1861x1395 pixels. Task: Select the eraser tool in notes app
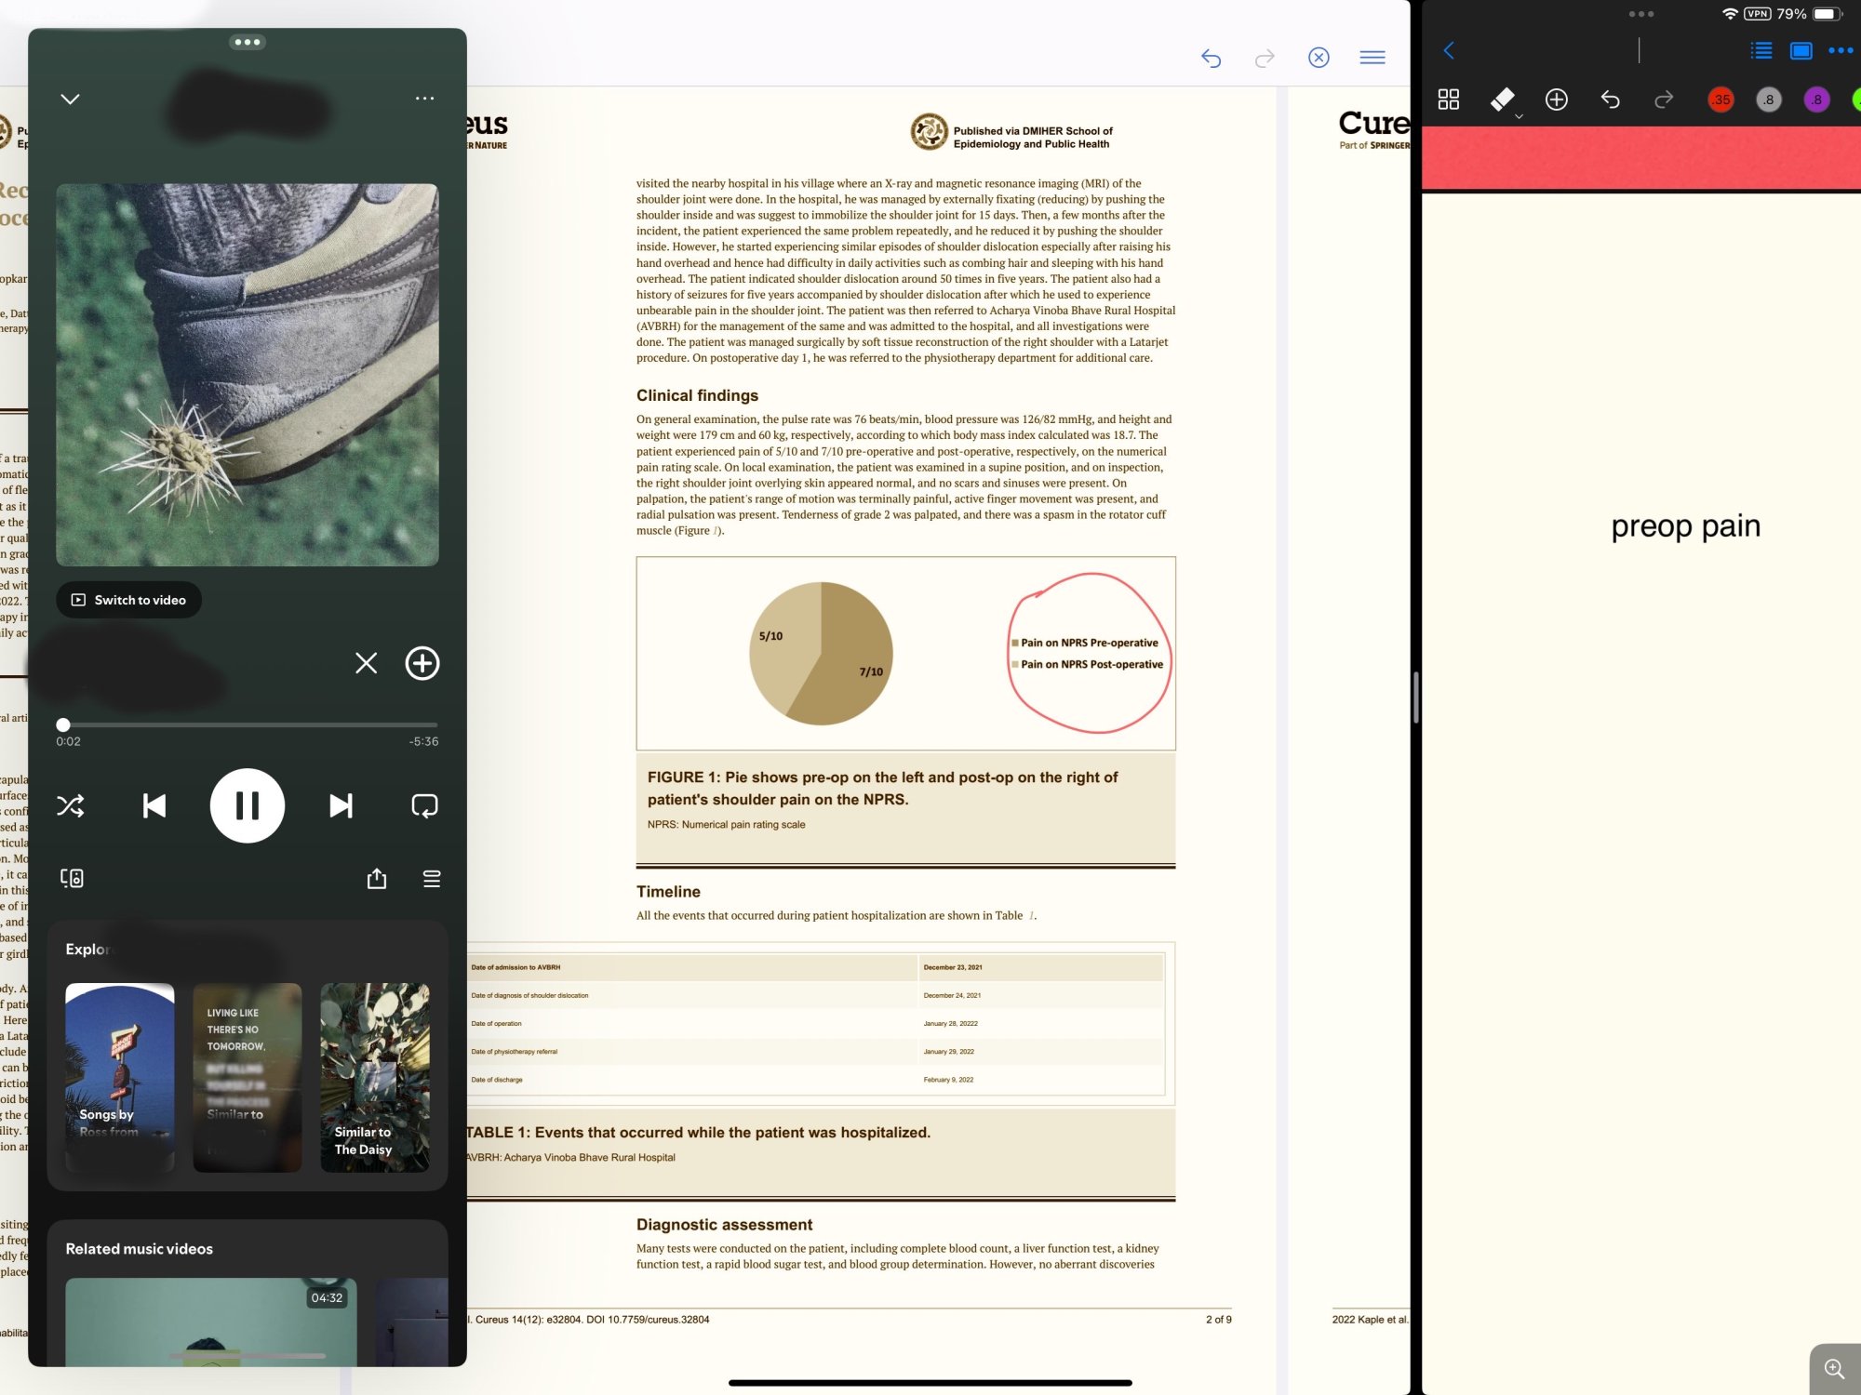(x=1501, y=99)
